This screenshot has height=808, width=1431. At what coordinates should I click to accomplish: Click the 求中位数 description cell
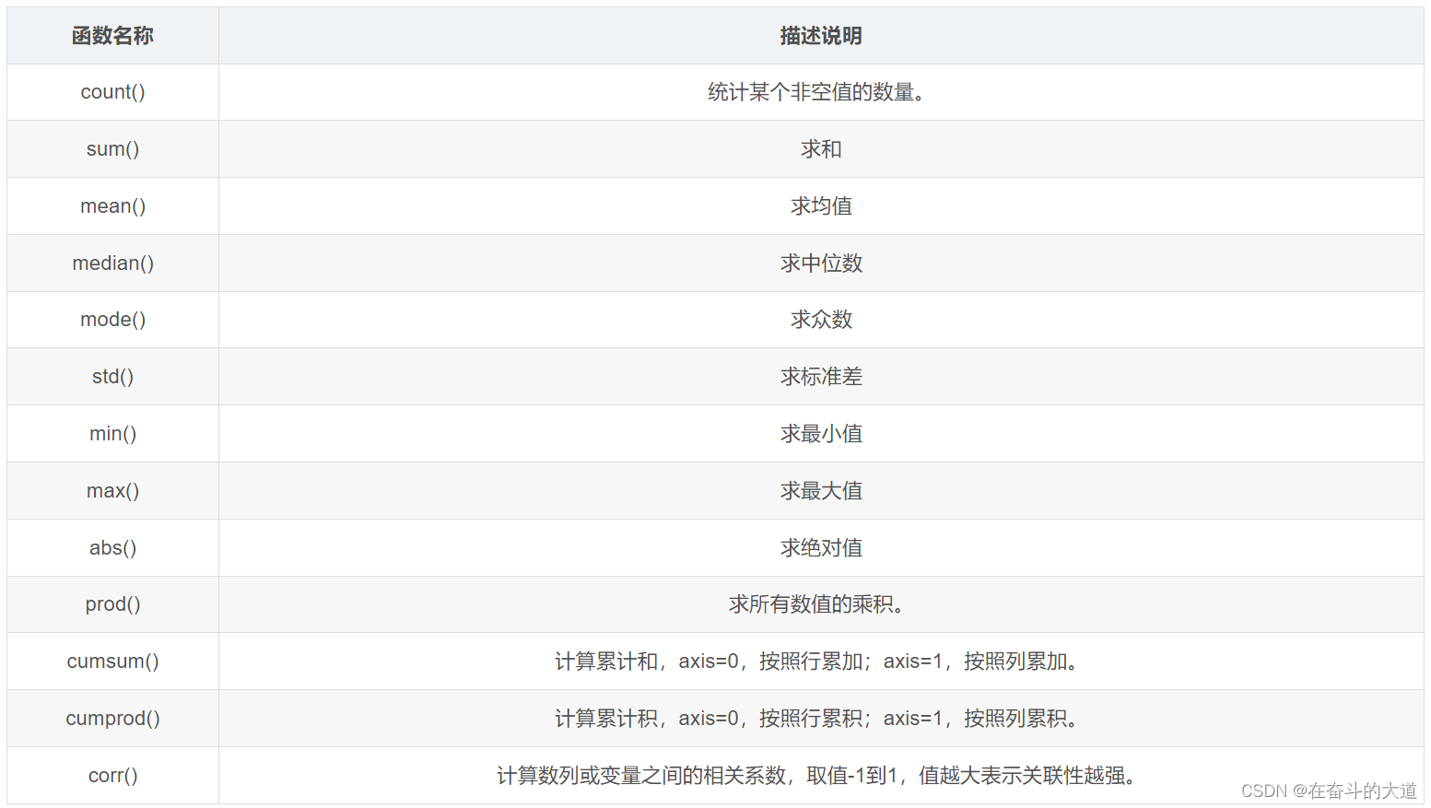[x=821, y=263]
